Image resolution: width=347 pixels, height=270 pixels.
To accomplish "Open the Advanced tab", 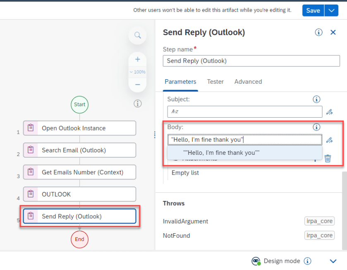I will [248, 82].
